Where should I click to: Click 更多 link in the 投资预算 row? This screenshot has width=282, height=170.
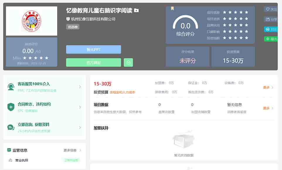tap(266, 87)
